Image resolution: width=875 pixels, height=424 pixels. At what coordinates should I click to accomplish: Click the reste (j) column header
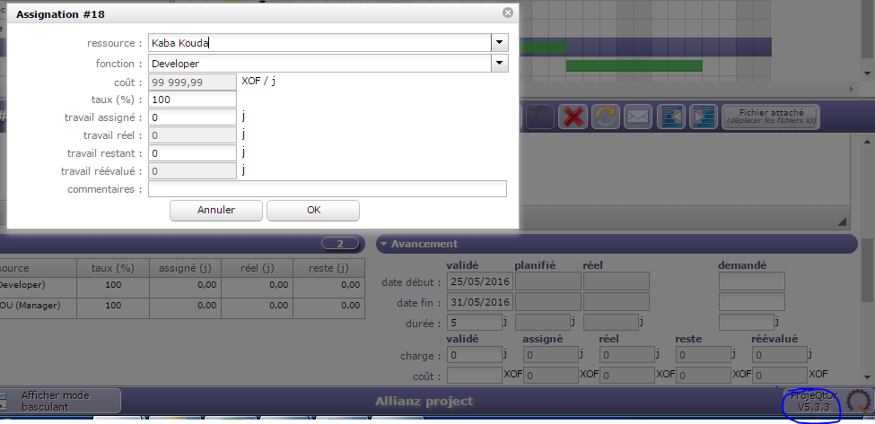coord(328,268)
